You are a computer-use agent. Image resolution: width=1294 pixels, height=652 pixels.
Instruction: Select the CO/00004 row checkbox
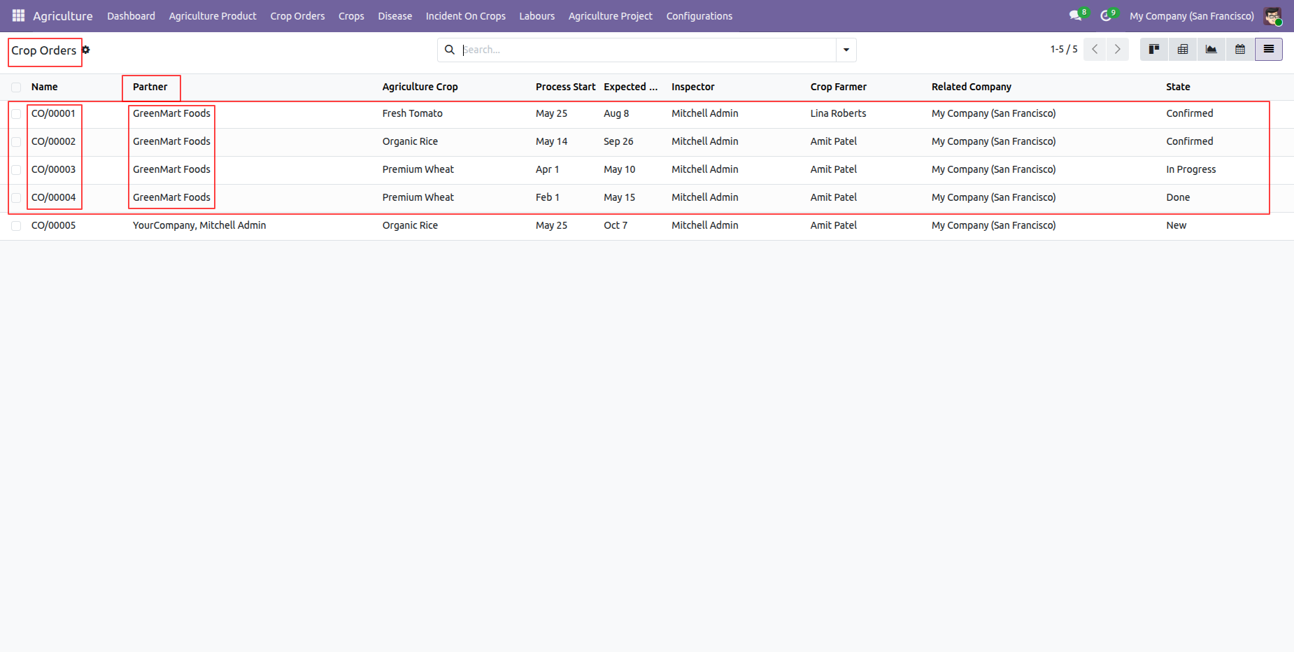coord(16,198)
